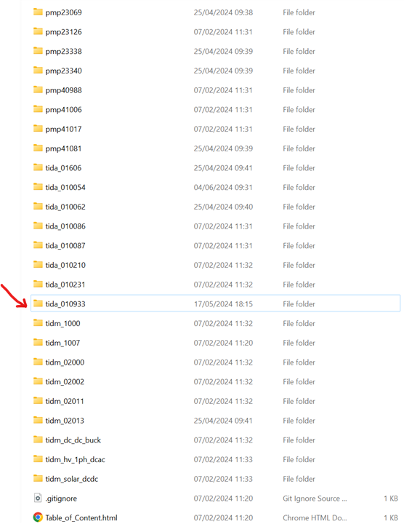Viewport: 404px width, 524px height.
Task: Click the tidm_1007 folder icon
Action: (38, 343)
